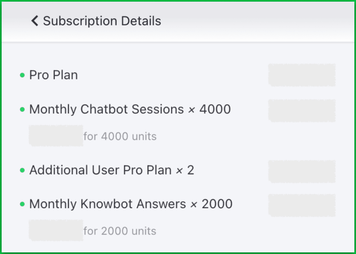Click the Subscription Details header title
This screenshot has height=254, width=356.
102,21
